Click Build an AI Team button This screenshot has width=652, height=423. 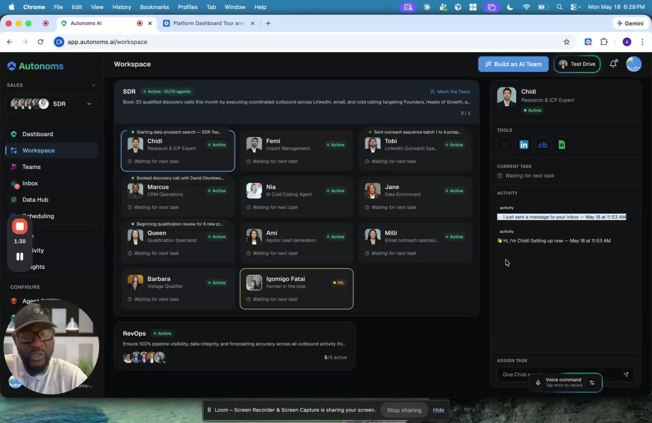(x=513, y=64)
